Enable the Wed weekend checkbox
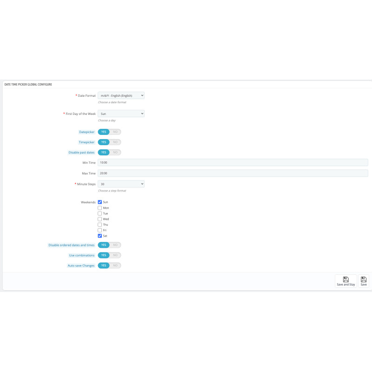This screenshot has width=372, height=372. (100, 219)
